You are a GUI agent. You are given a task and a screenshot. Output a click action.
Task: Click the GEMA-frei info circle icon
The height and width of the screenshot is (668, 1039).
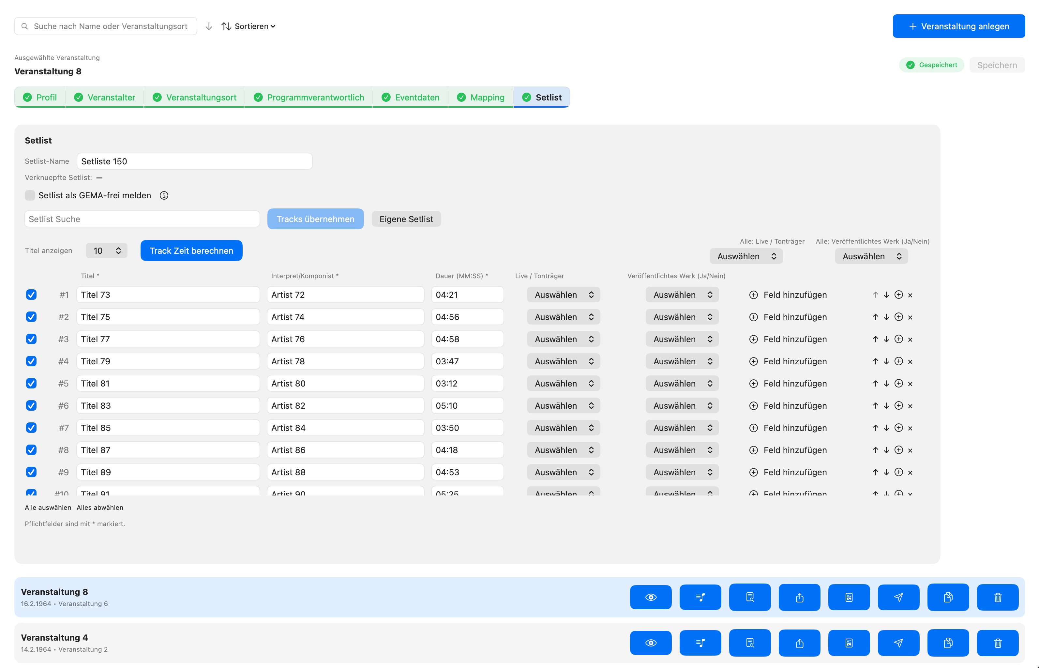pos(164,196)
